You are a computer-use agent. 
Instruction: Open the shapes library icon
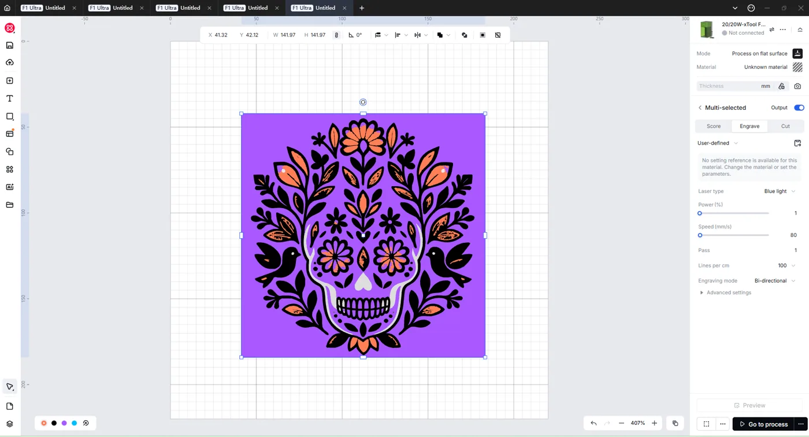[9, 151]
